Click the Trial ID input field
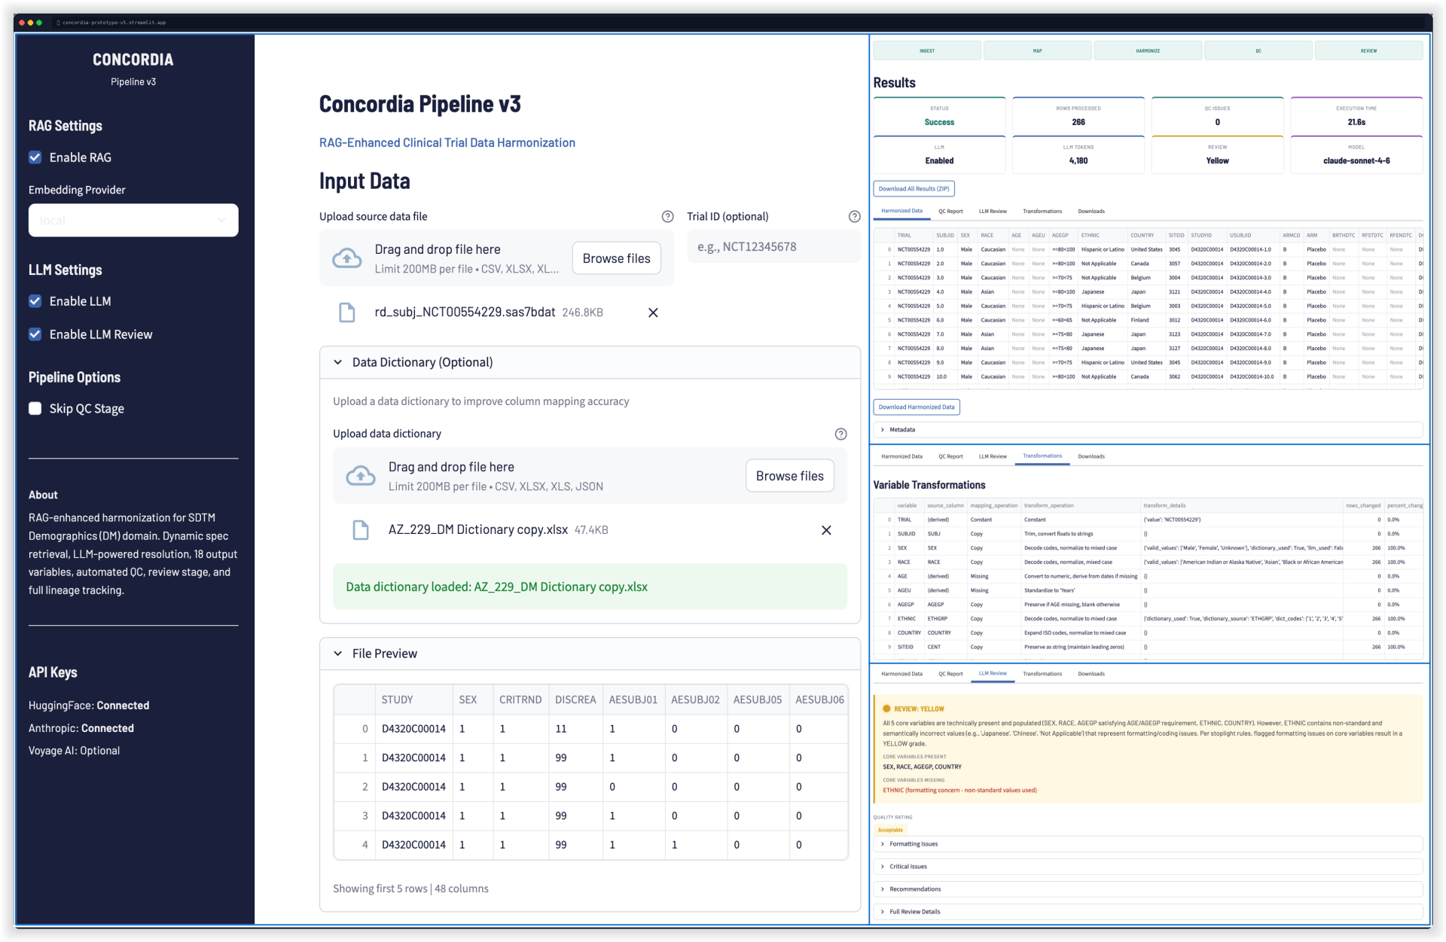The height and width of the screenshot is (942, 1446). (x=773, y=245)
